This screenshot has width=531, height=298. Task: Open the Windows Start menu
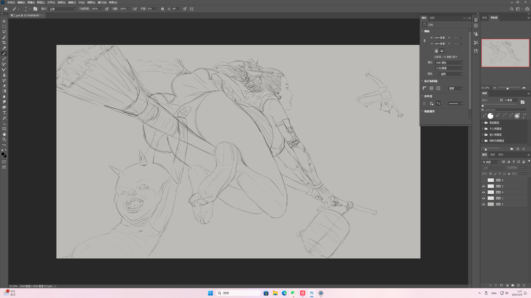click(211, 293)
